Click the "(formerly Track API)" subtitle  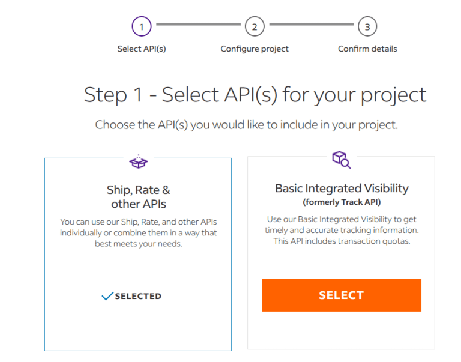pos(342,202)
